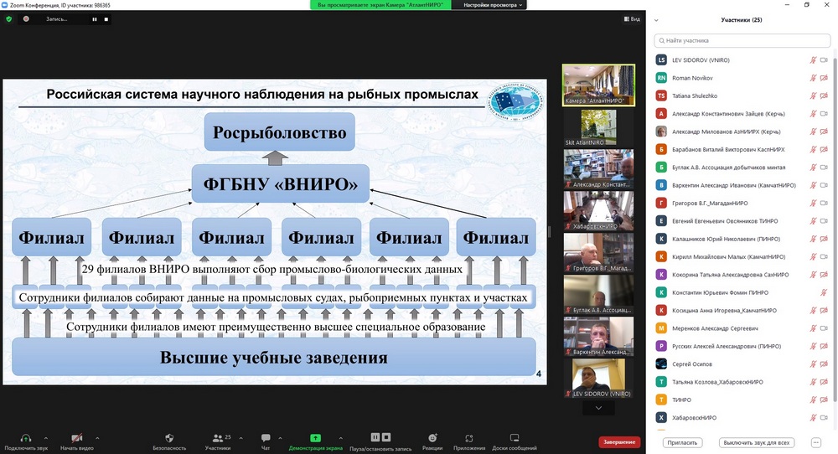838x454 pixels.
Task: Click video-off icon for Сергей Осипов
Action: pos(824,364)
